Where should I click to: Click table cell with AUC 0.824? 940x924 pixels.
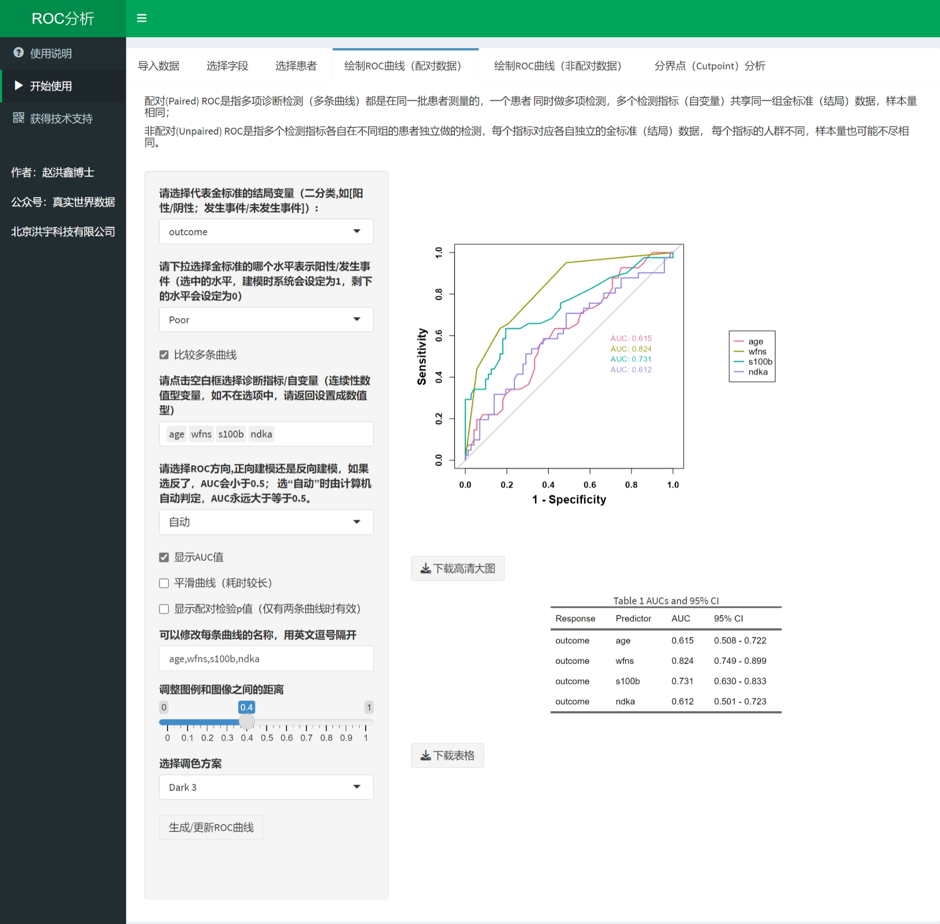[x=683, y=661]
